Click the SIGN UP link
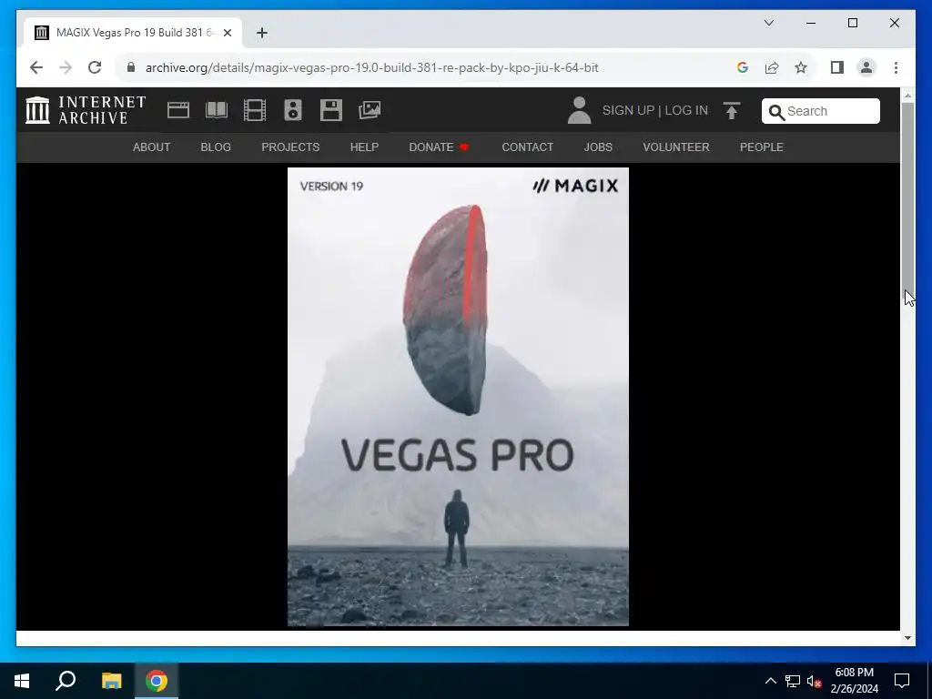Viewport: 932px width, 699px height. click(x=628, y=110)
